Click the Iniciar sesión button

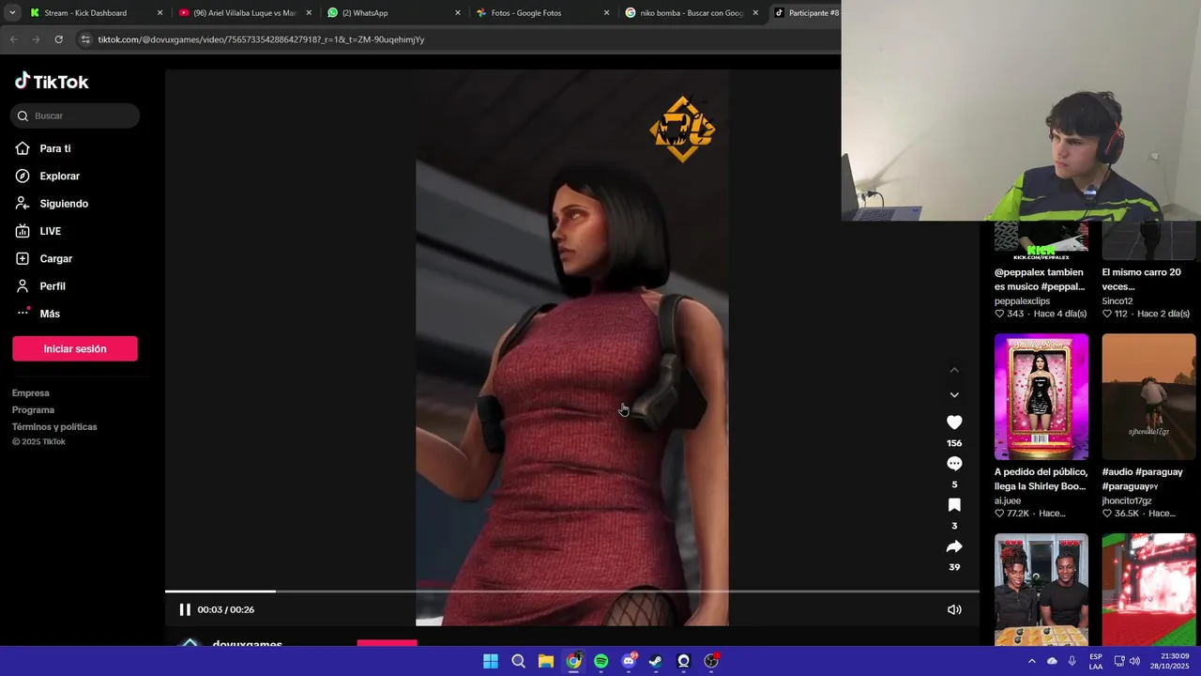coord(75,348)
